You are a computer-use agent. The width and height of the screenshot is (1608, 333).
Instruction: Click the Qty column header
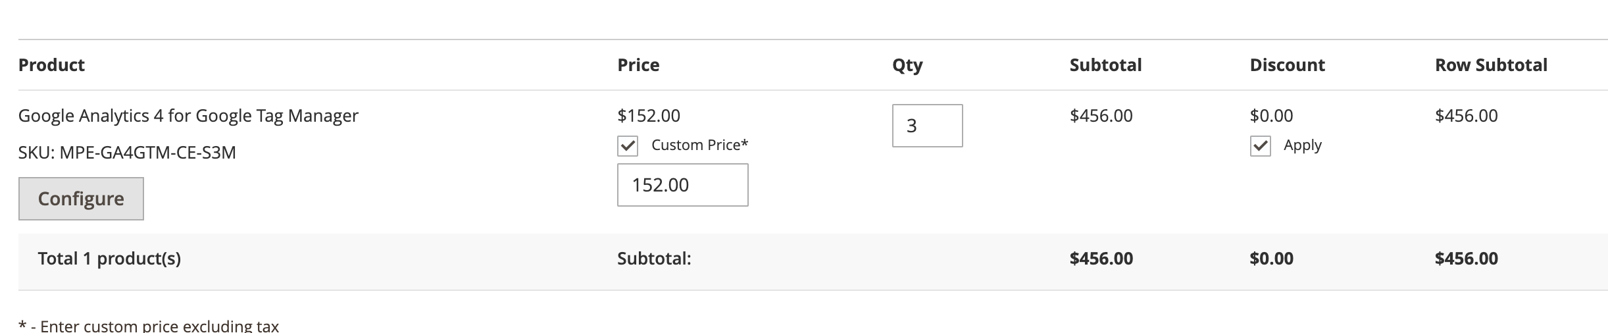907,65
